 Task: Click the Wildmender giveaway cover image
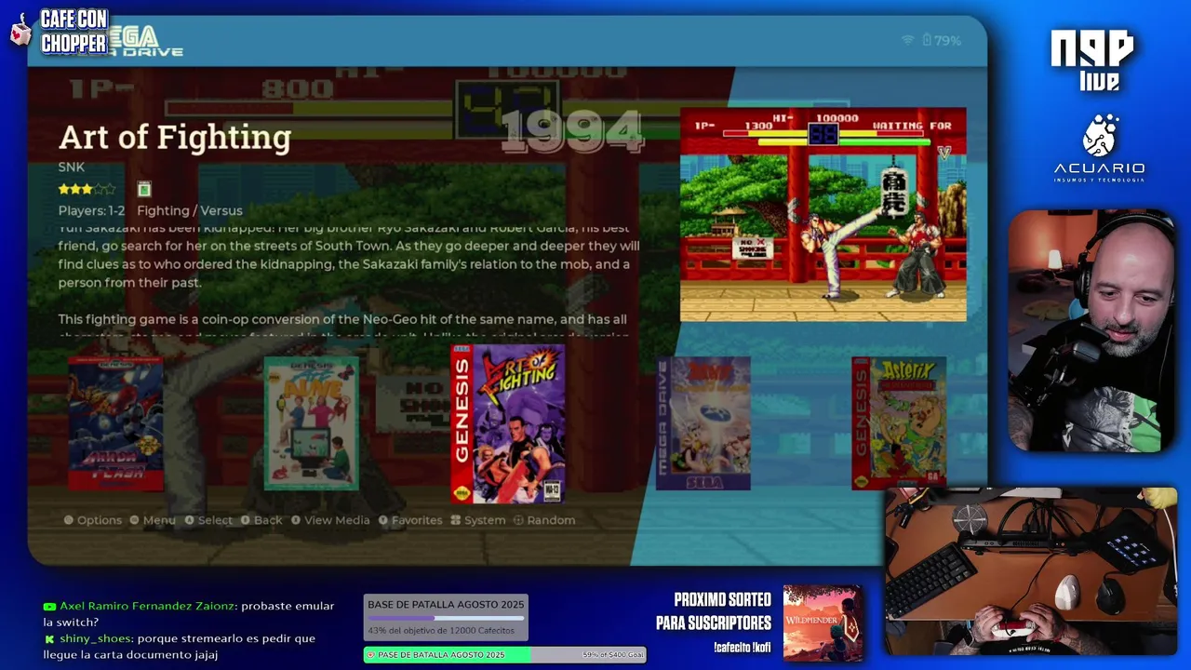(823, 622)
